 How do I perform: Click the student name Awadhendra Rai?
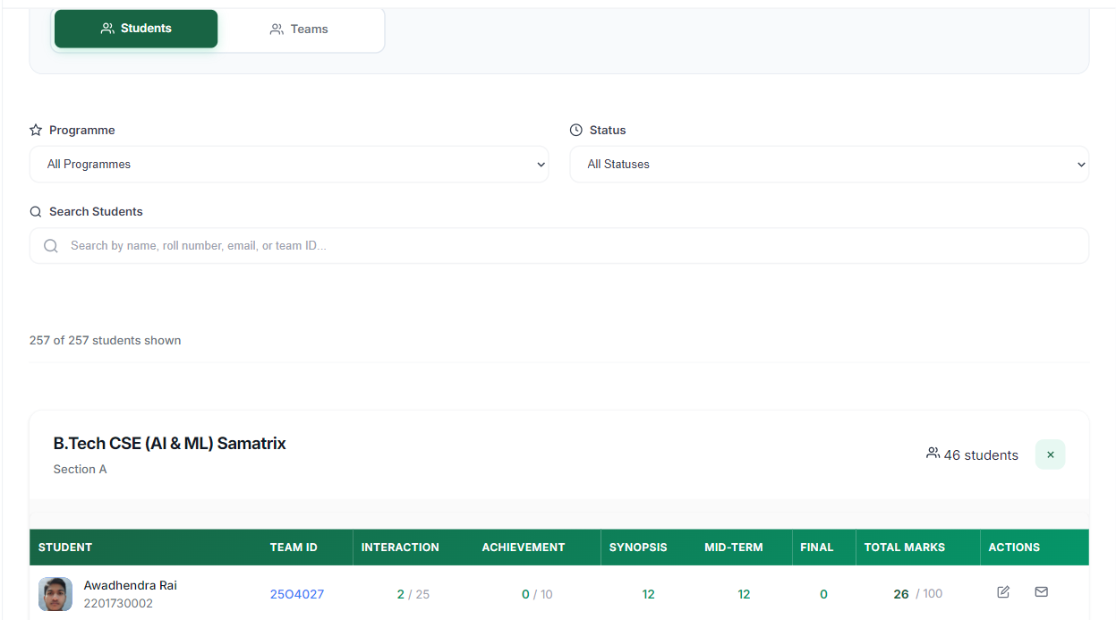(x=130, y=585)
